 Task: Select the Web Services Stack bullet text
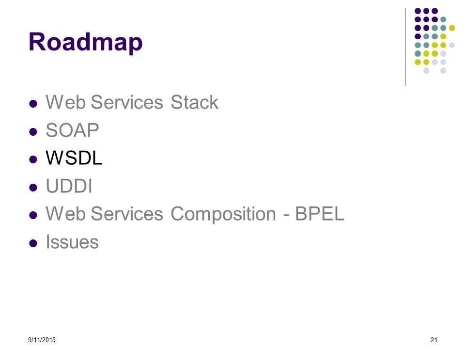pyautogui.click(x=132, y=102)
